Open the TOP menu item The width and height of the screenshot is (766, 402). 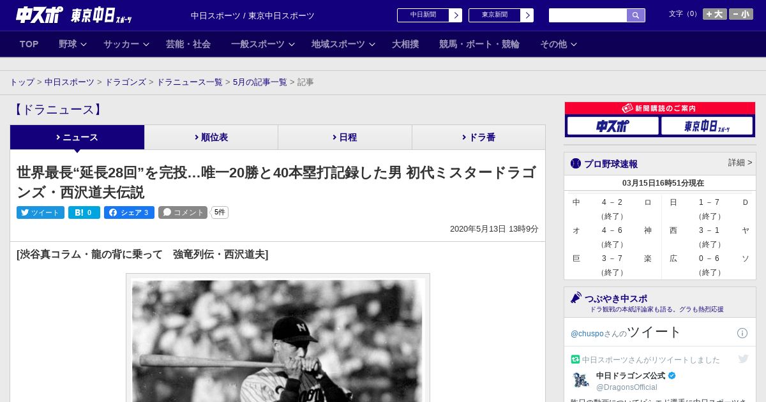(x=29, y=44)
